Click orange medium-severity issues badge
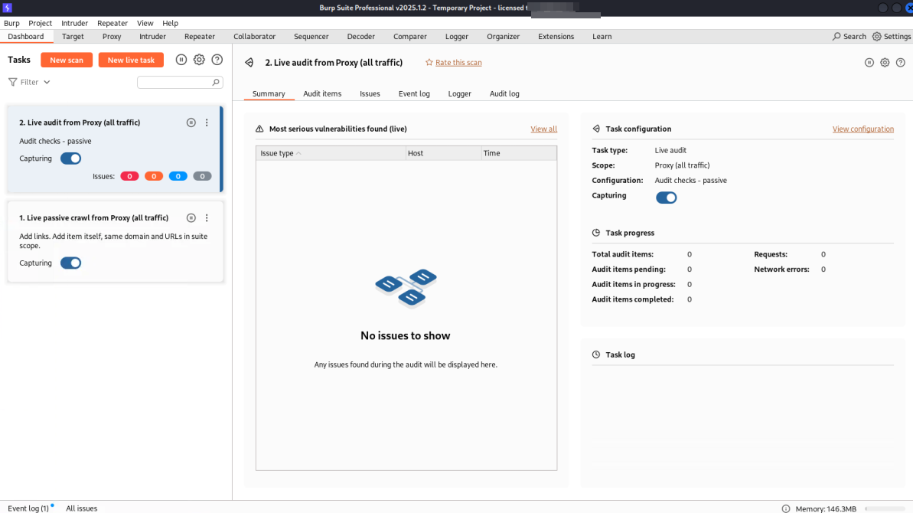 (x=154, y=176)
